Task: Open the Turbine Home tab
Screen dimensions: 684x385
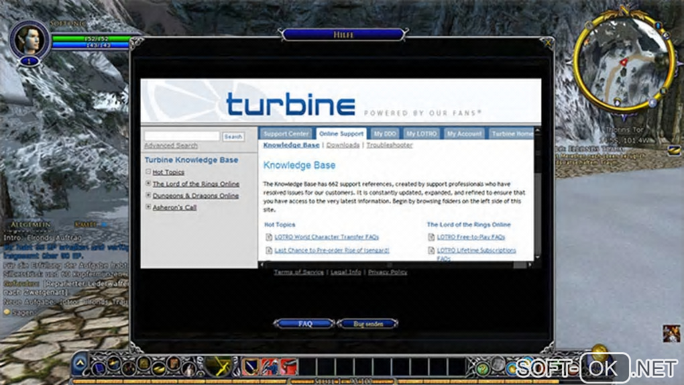Action: click(511, 133)
